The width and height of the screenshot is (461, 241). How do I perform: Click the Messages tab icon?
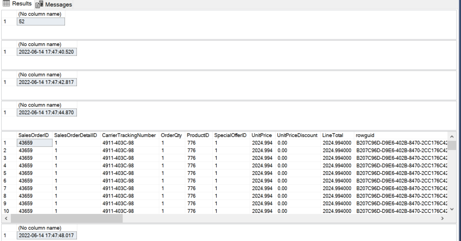(40, 4)
